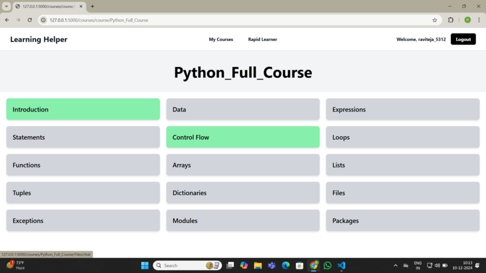Open the volume speaker tray icon
Image resolution: width=486 pixels, height=273 pixels.
point(437,266)
